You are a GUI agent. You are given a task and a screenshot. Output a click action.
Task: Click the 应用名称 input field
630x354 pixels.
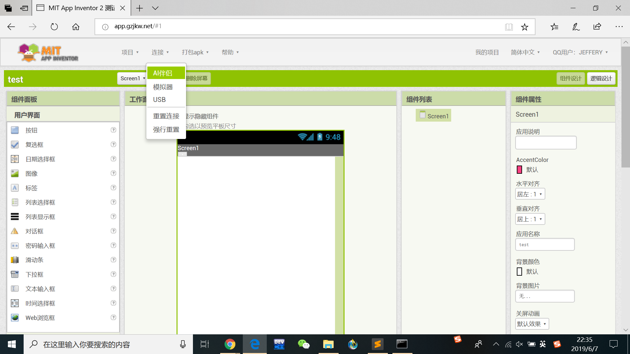point(545,245)
